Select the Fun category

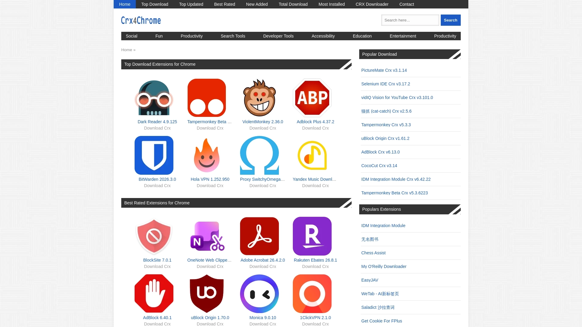(x=159, y=36)
